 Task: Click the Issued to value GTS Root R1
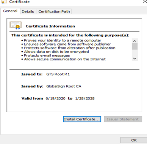[x=58, y=74]
